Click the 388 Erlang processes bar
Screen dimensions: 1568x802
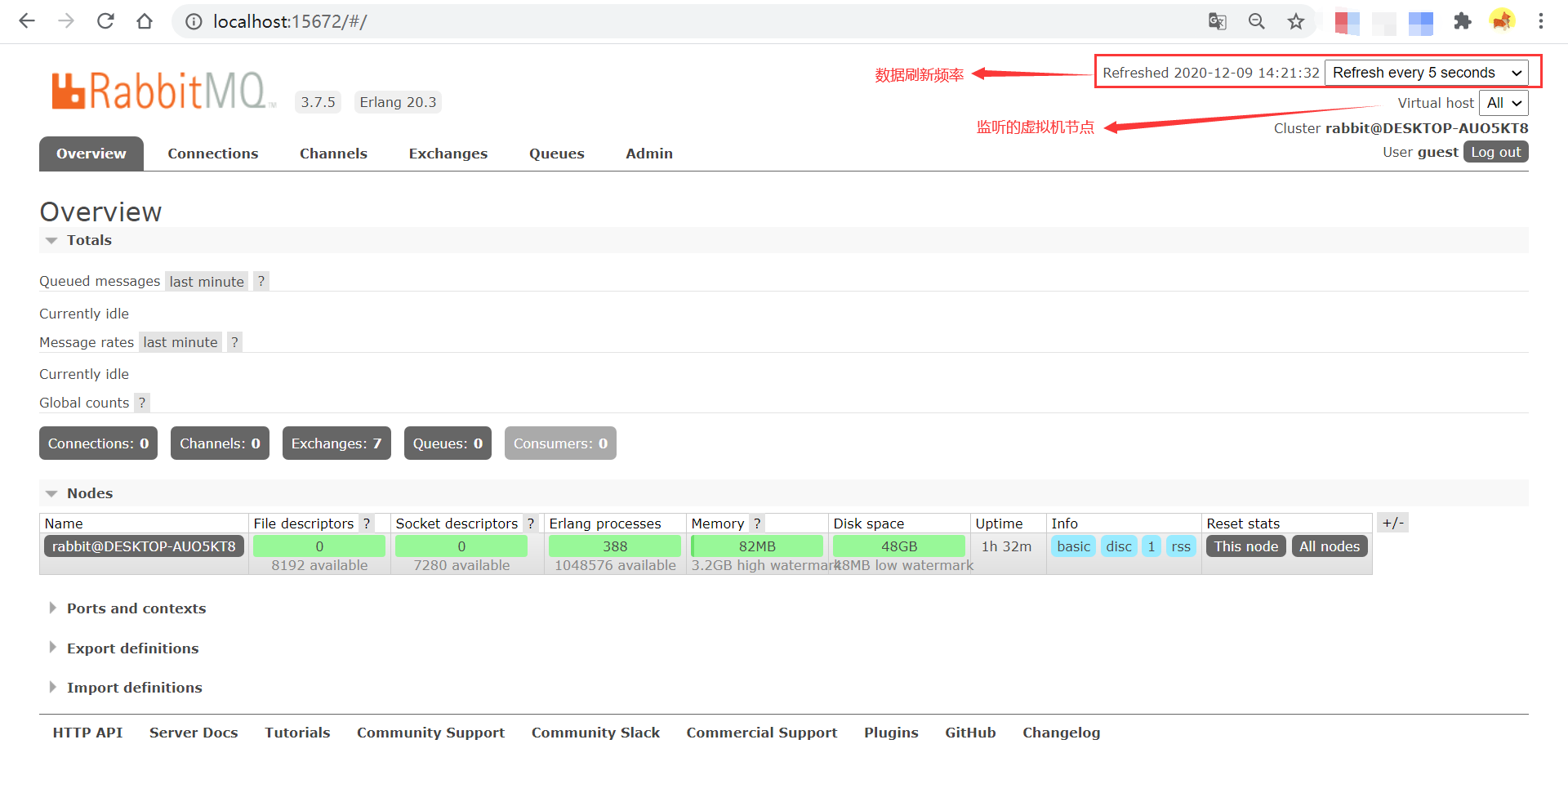click(x=615, y=546)
